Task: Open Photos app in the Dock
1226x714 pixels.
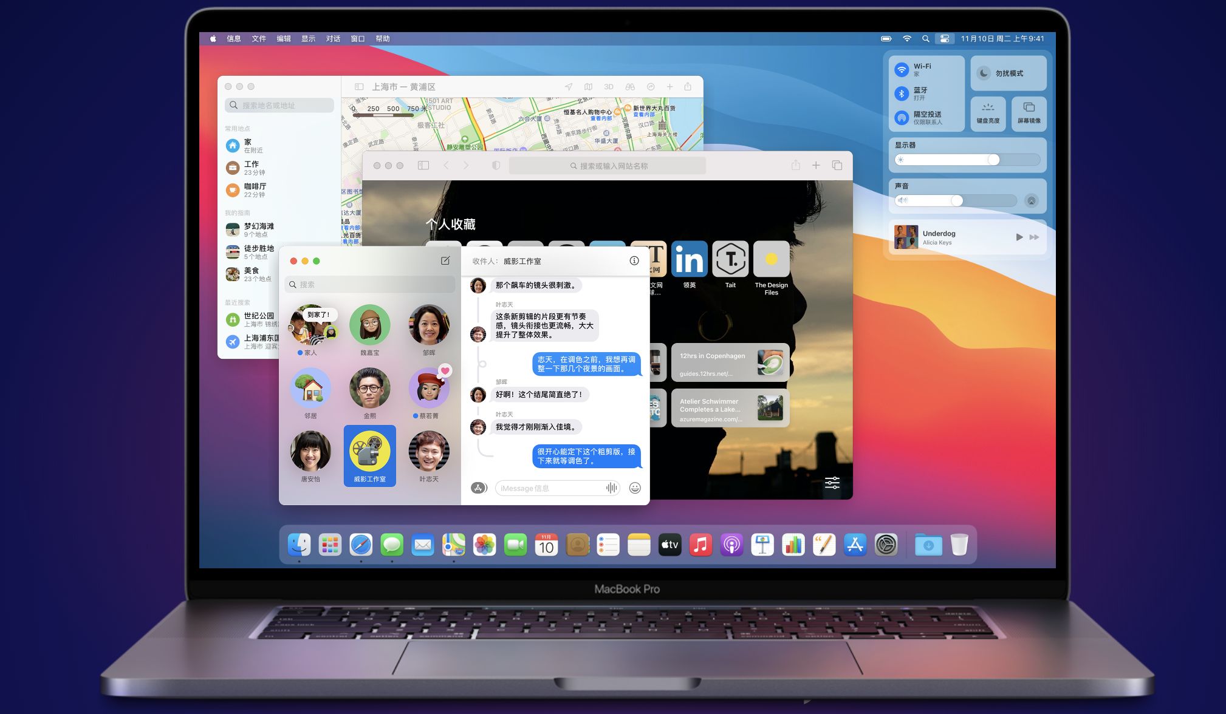Action: [x=484, y=545]
